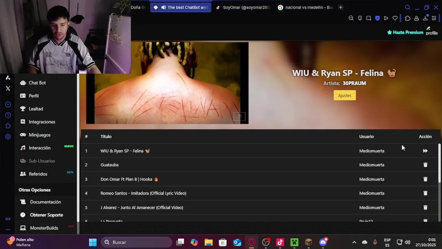The width and height of the screenshot is (442, 249).
Task: Click Usuario column header
Action: point(366,137)
